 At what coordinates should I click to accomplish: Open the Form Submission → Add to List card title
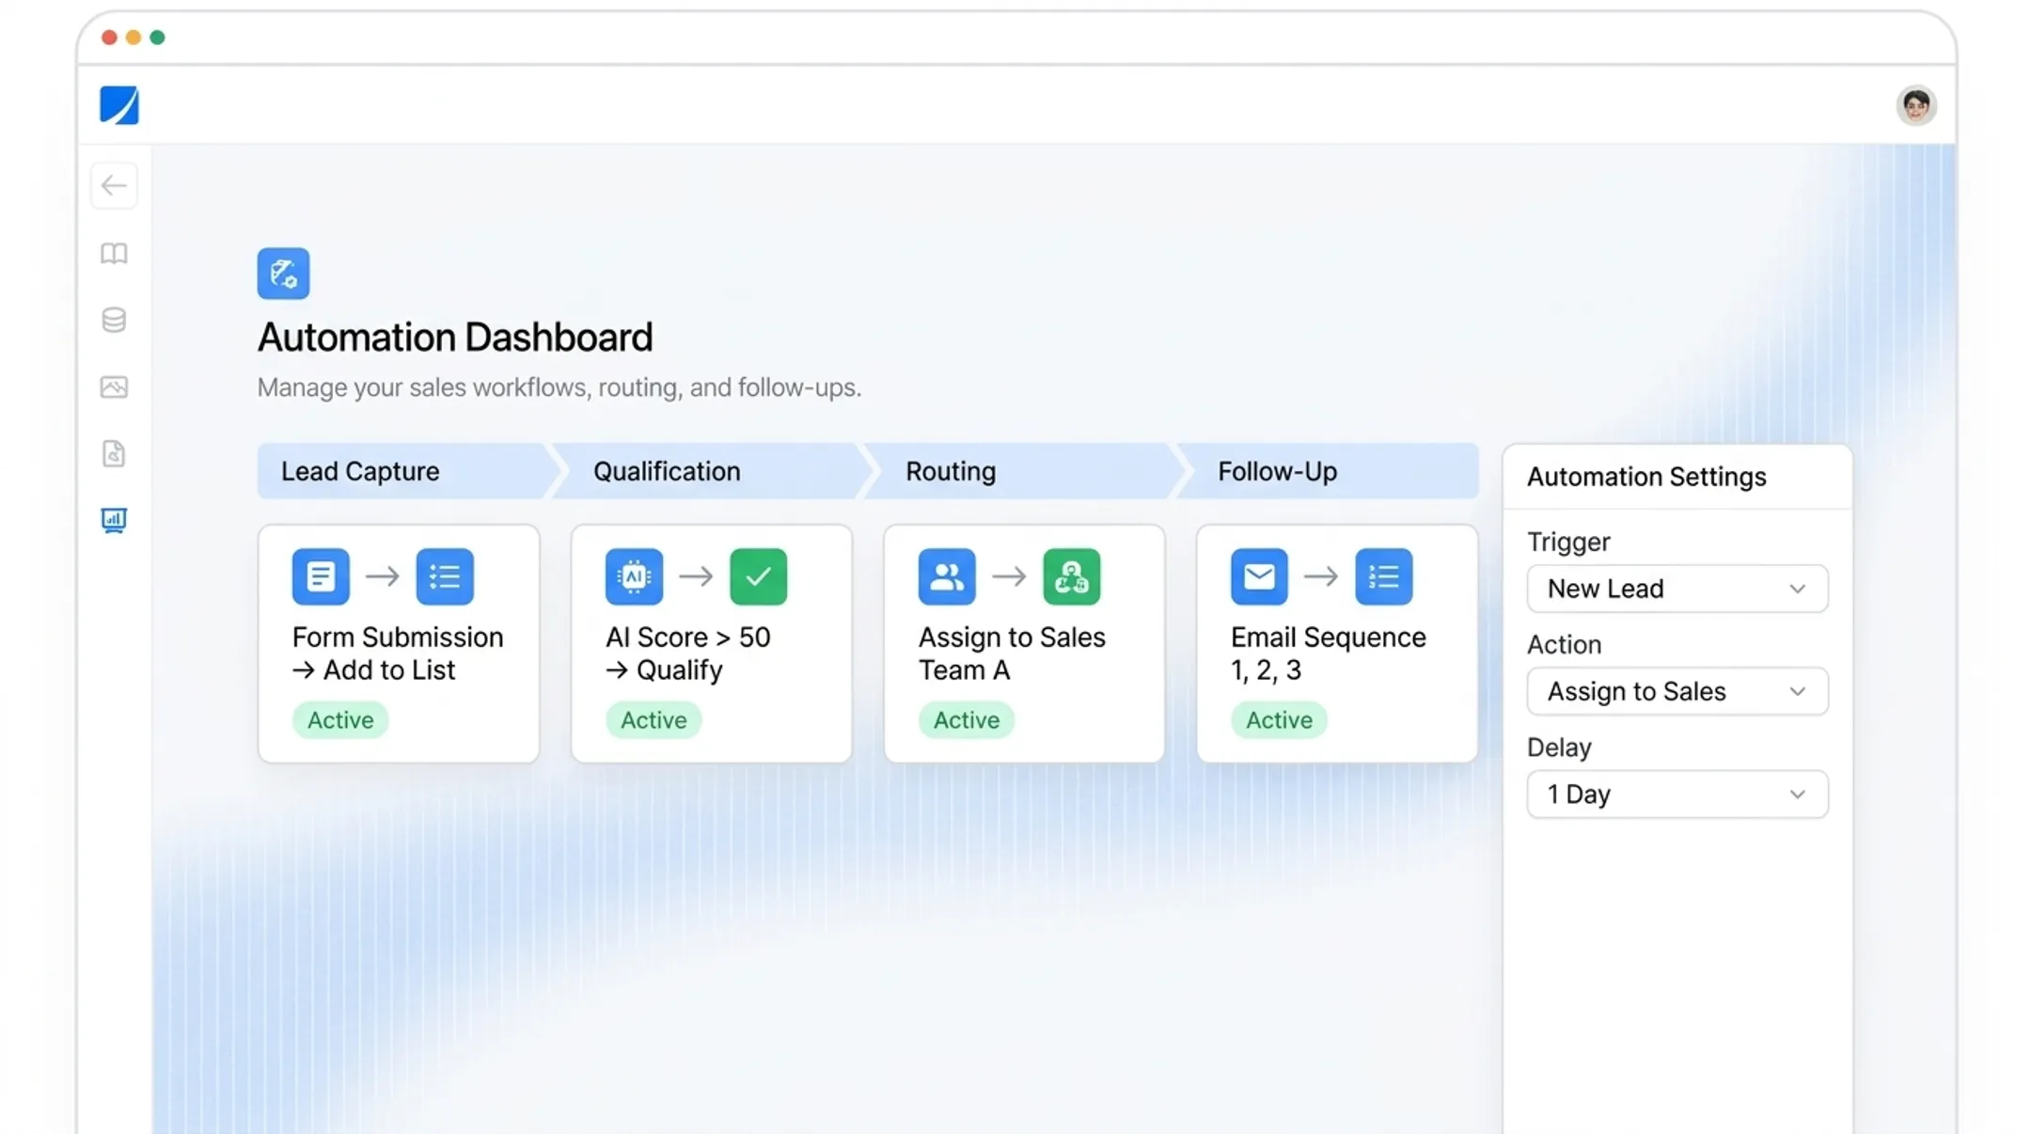pos(398,654)
